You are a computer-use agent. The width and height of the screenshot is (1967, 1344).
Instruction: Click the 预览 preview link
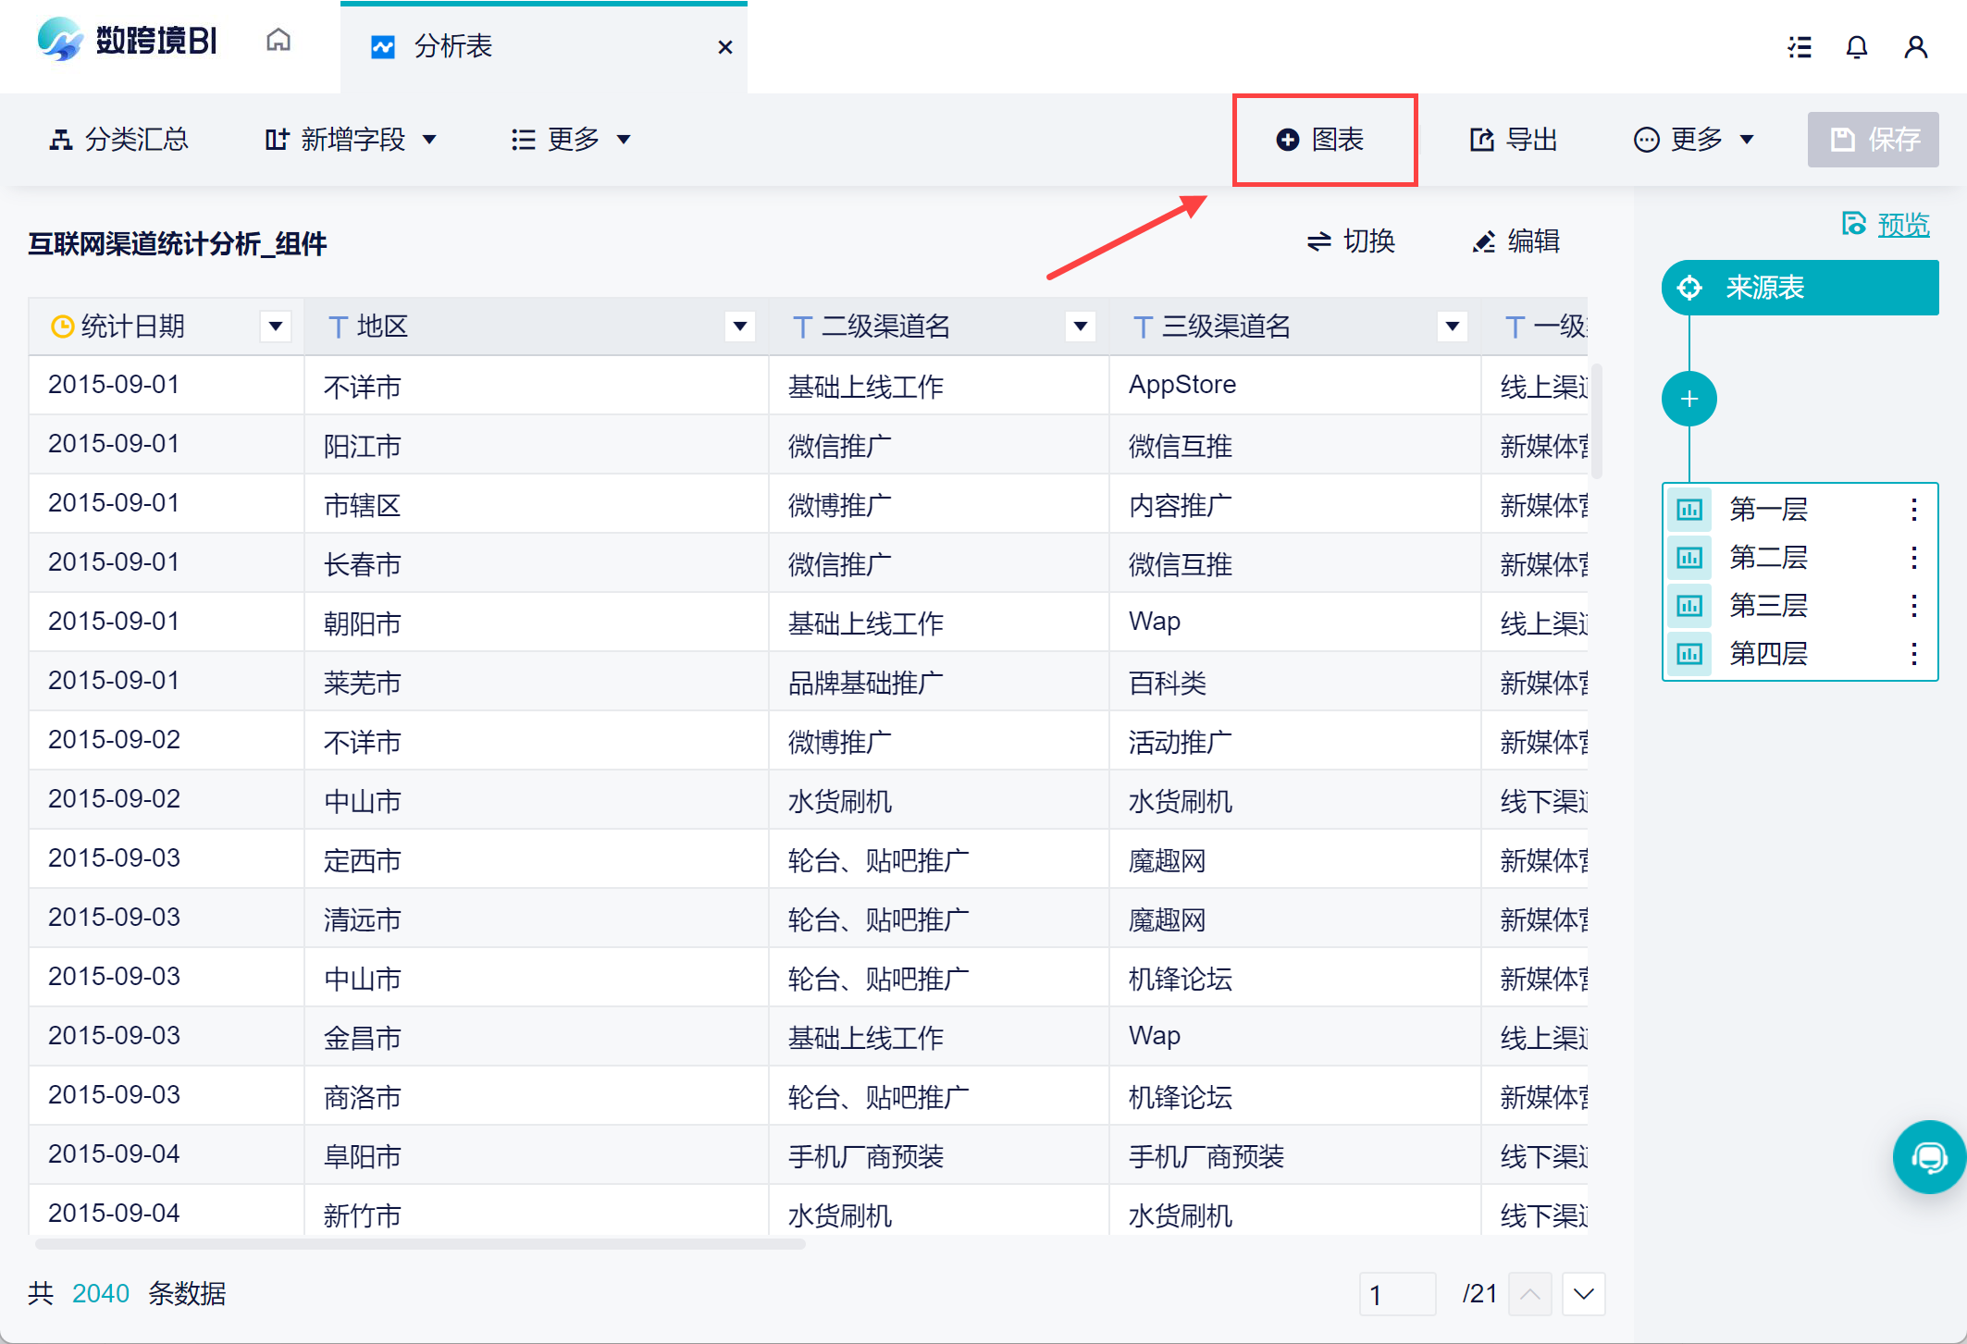[1902, 225]
